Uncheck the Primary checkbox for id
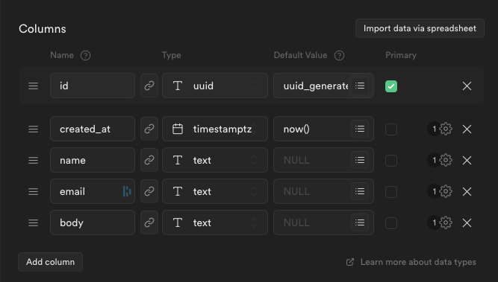498x282 pixels. tap(391, 86)
